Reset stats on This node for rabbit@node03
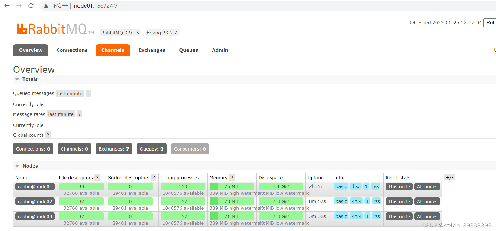Screen dimensions: 496x231 tap(399, 217)
